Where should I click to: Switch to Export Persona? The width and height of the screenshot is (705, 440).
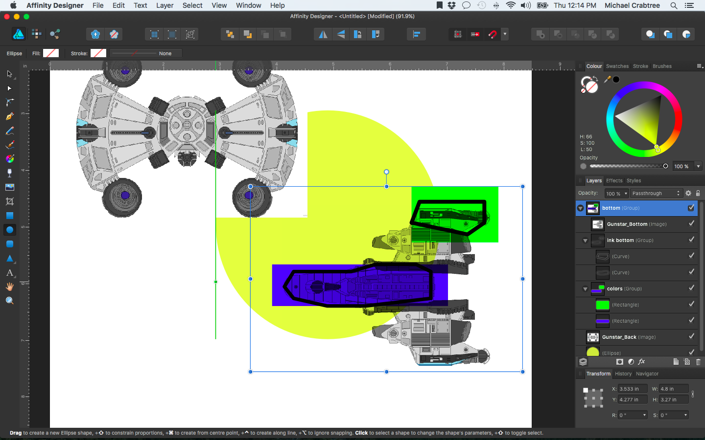coord(55,34)
